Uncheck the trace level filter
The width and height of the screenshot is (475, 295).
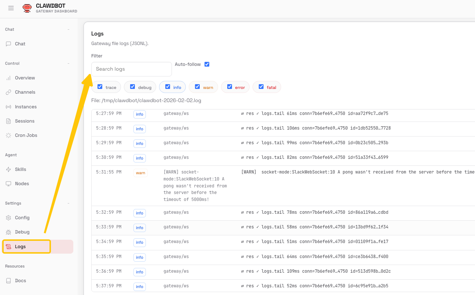pos(100,87)
